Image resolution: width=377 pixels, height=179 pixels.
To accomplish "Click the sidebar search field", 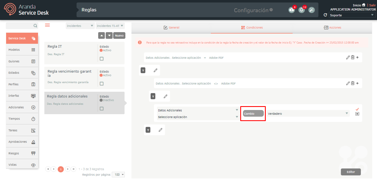I will [x=22, y=26].
